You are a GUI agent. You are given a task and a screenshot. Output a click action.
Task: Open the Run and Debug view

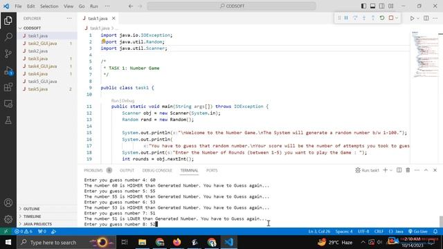coord(8,71)
